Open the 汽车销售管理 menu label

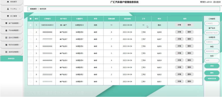point(13,30)
